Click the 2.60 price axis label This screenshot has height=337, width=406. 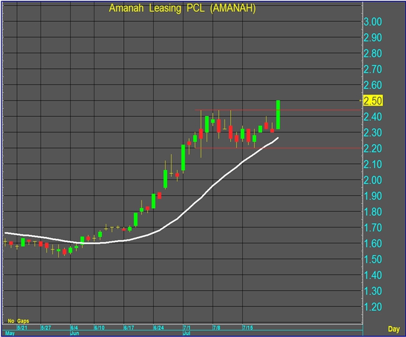[373, 85]
